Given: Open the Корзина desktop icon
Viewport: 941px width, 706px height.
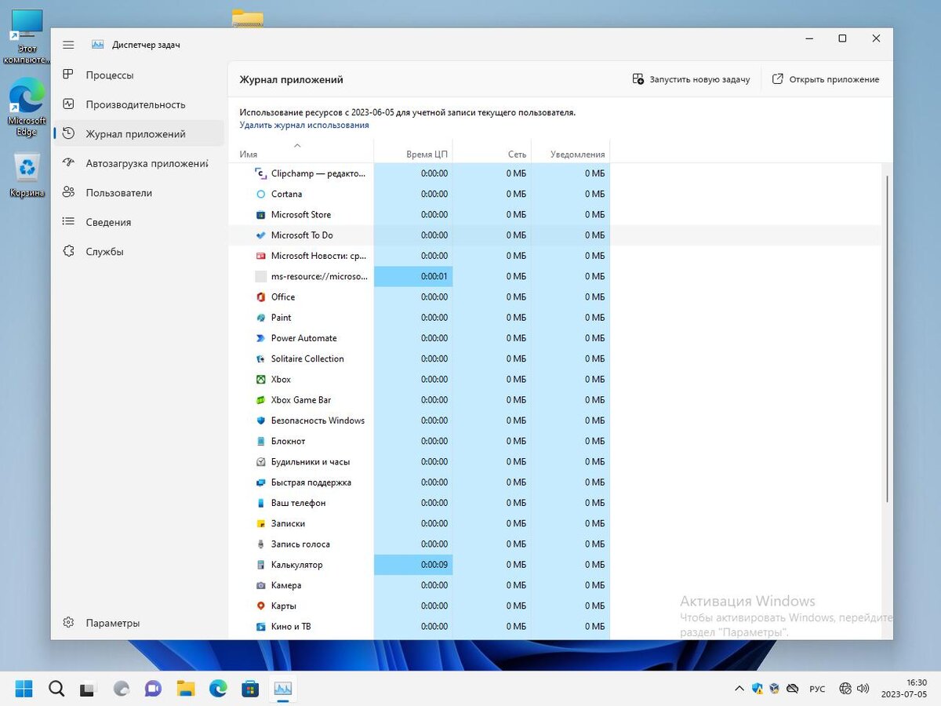Looking at the screenshot, I should click(27, 175).
